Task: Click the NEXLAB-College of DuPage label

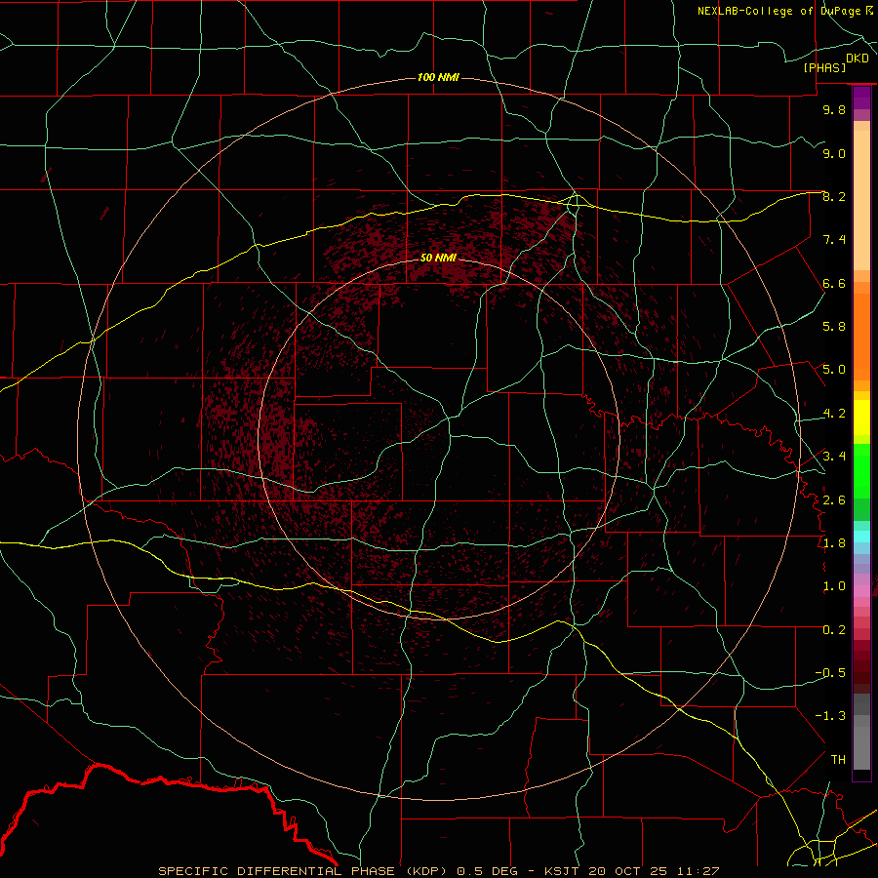Action: tap(779, 11)
